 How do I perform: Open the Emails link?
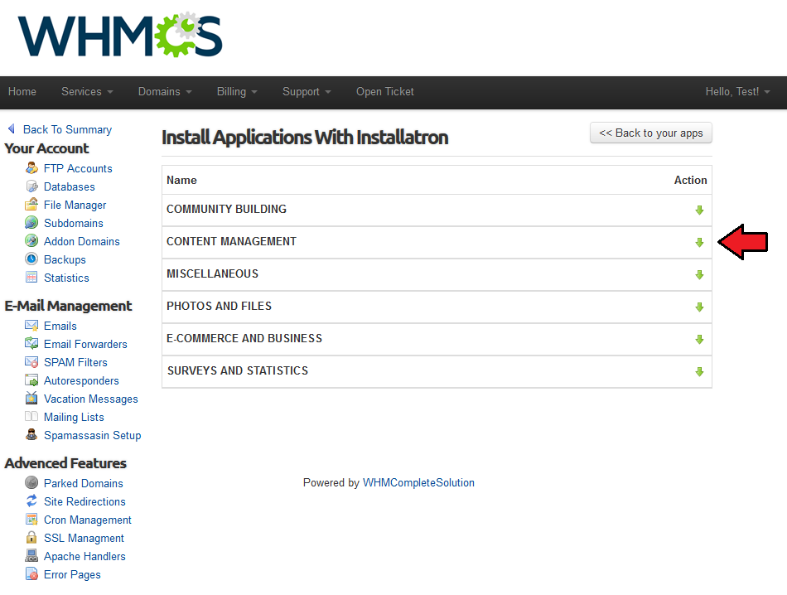pos(60,326)
